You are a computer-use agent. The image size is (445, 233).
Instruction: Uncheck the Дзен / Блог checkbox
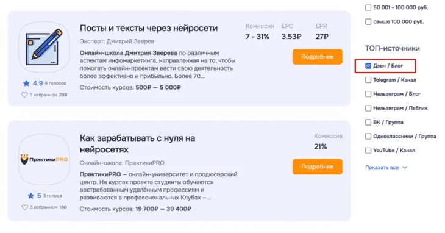368,66
